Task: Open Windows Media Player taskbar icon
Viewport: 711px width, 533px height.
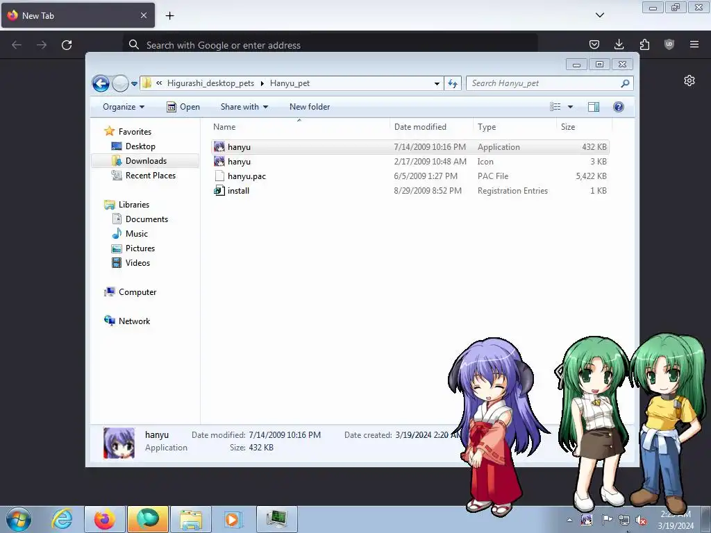Action: (x=234, y=519)
